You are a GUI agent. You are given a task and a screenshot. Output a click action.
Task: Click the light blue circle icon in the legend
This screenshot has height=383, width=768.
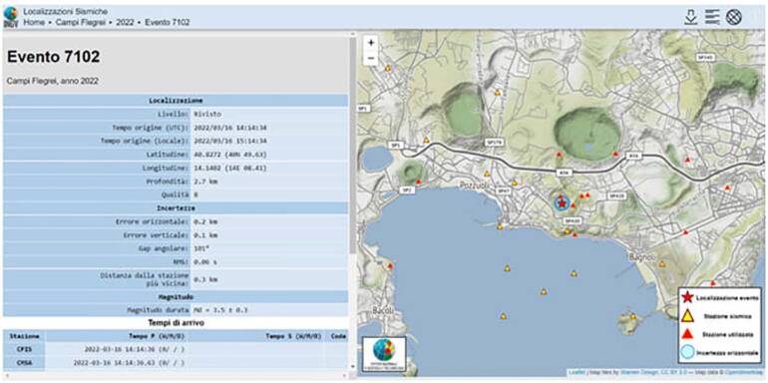point(687,352)
